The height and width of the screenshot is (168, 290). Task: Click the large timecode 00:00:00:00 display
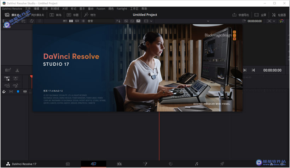[272, 70]
